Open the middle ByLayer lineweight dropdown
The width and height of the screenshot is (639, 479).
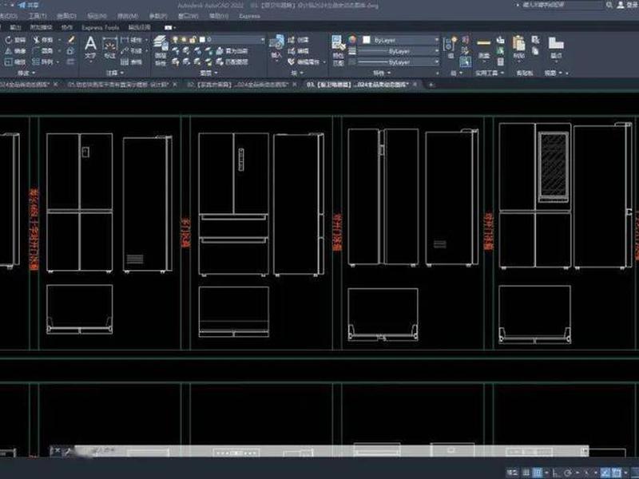point(398,51)
